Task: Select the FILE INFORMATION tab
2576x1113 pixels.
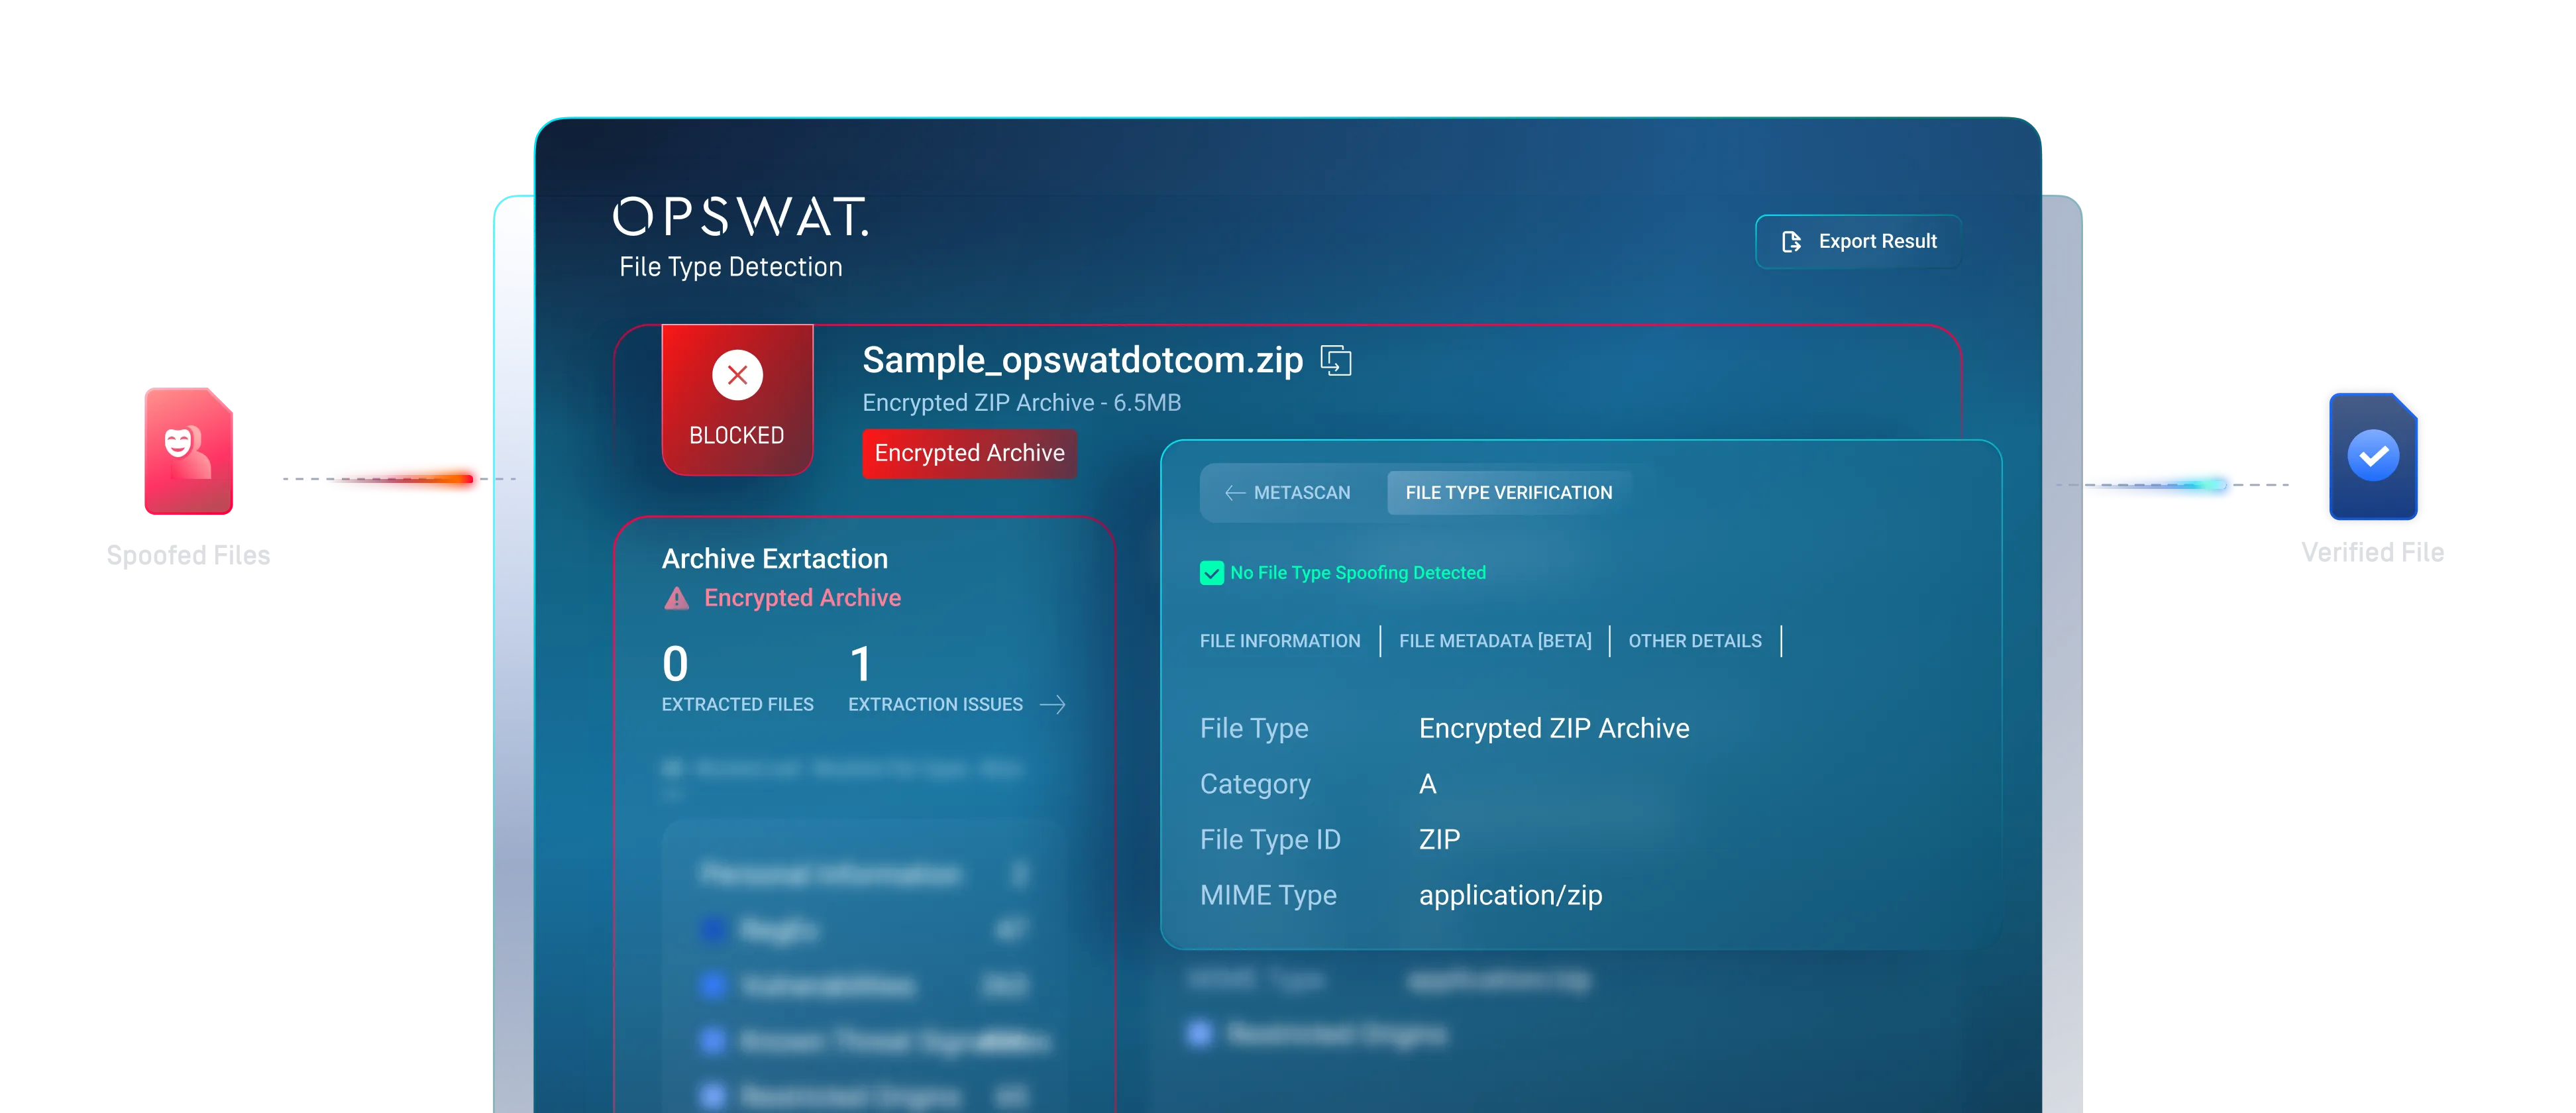Action: click(x=1279, y=641)
